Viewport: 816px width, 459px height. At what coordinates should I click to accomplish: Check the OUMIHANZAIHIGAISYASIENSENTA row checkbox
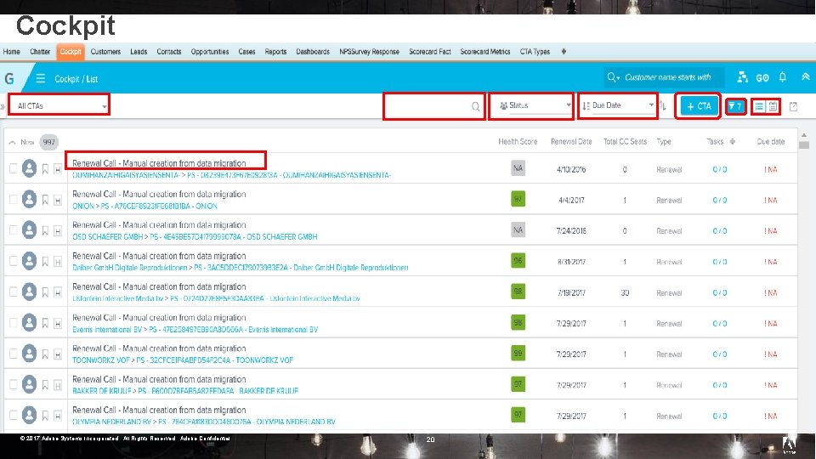(13, 168)
